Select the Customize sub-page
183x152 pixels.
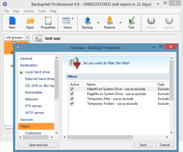click(33, 133)
